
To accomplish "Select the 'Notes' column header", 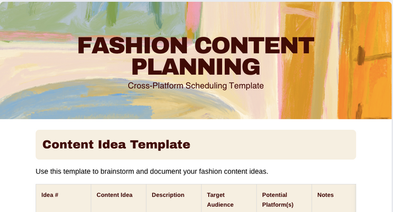I will 326,195.
